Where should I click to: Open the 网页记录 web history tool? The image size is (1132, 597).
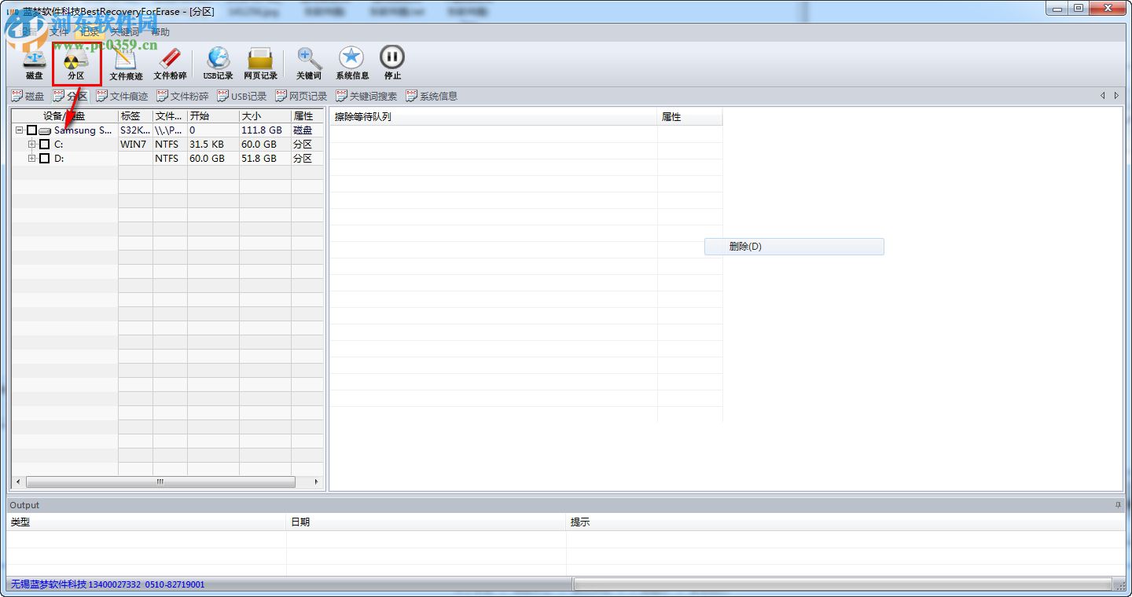(263, 61)
